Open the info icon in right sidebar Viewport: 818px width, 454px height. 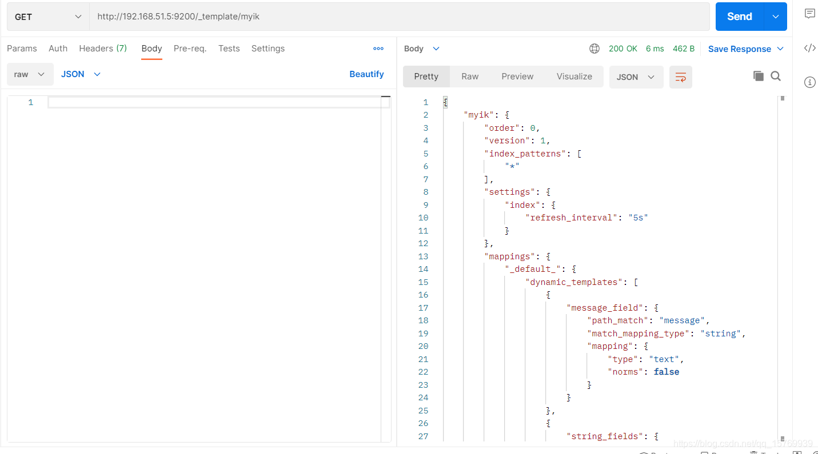tap(809, 82)
